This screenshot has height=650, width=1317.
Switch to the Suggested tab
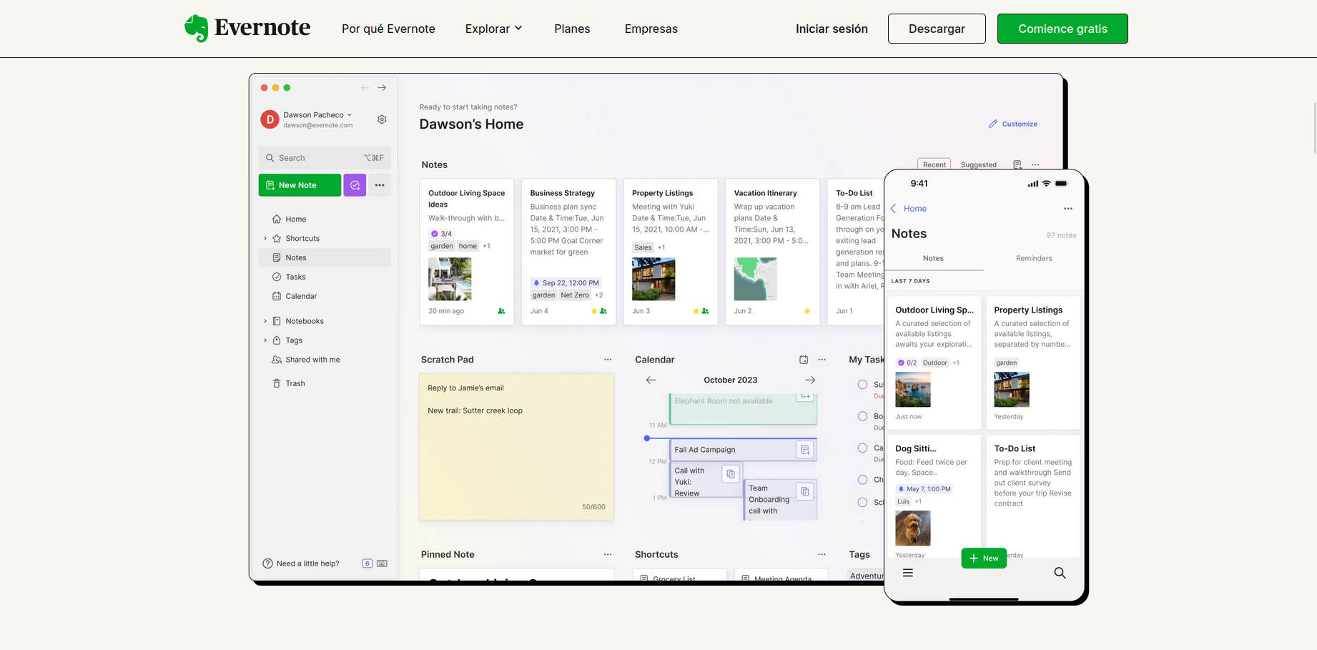point(978,164)
